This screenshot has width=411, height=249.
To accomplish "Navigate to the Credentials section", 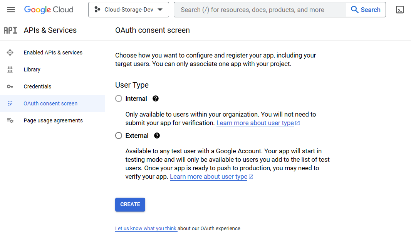I will [37, 86].
